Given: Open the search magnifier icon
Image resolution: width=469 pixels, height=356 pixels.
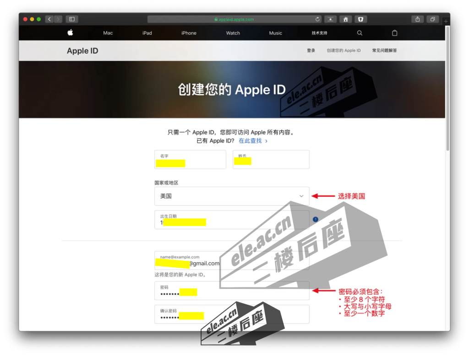Looking at the screenshot, I should [360, 33].
